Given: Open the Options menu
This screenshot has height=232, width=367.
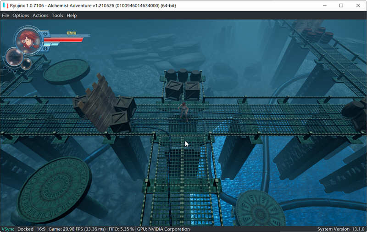Looking at the screenshot, I should (x=21, y=16).
